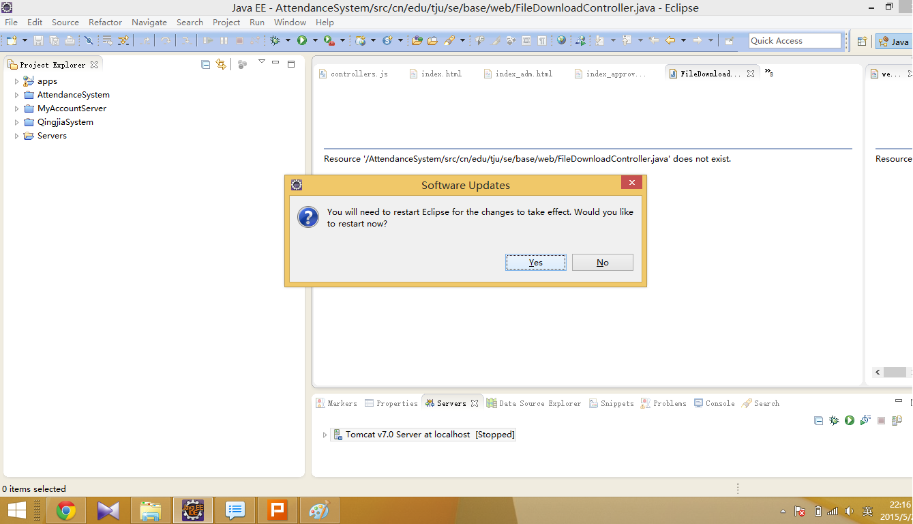913x524 pixels.
Task: Click the Debug bug icon in main toolbar
Action: (x=275, y=41)
